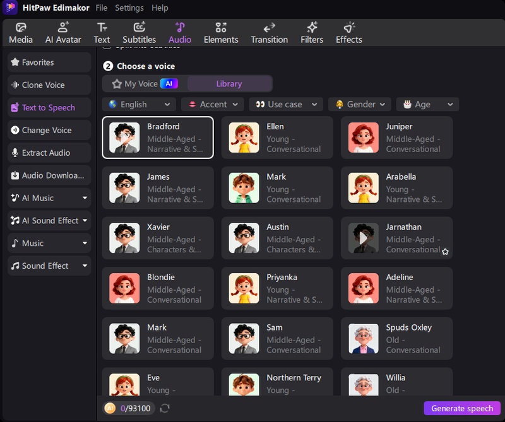The image size is (505, 422).
Task: Open Extract Audio in sidebar
Action: point(49,153)
